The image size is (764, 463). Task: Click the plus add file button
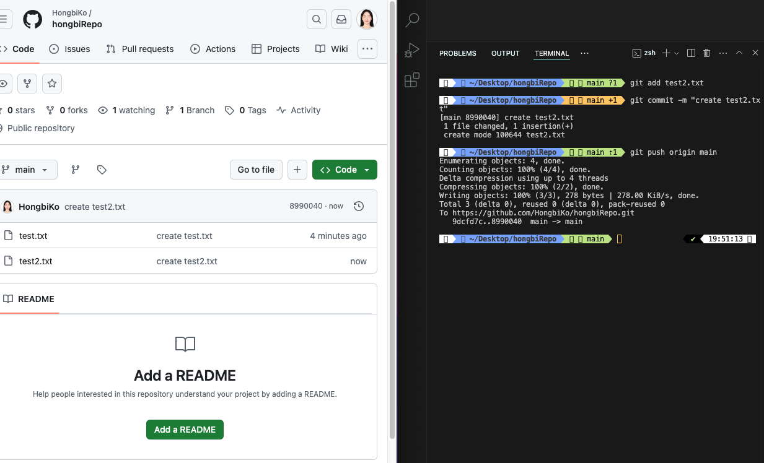point(297,170)
